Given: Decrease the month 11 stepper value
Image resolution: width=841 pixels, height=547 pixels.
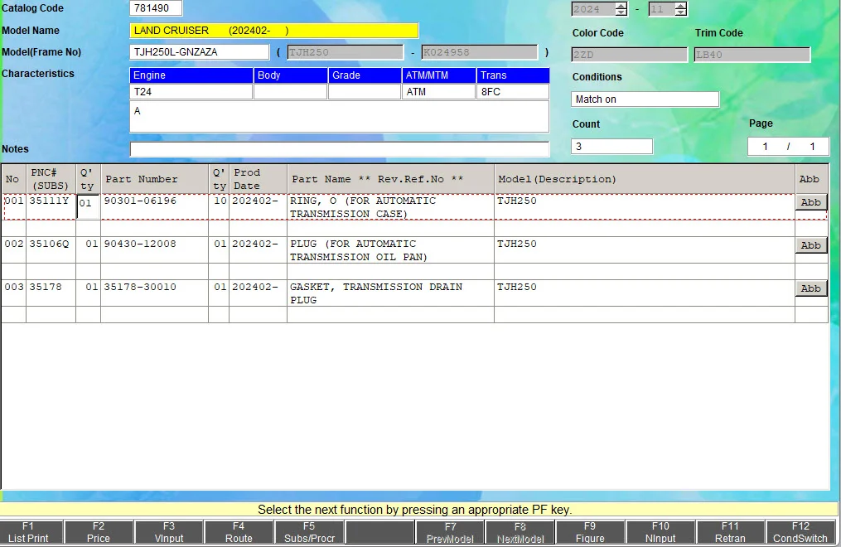Looking at the screenshot, I should pos(680,12).
